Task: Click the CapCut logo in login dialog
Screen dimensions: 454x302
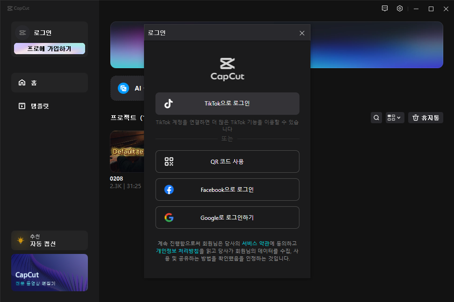Action: pos(227,69)
